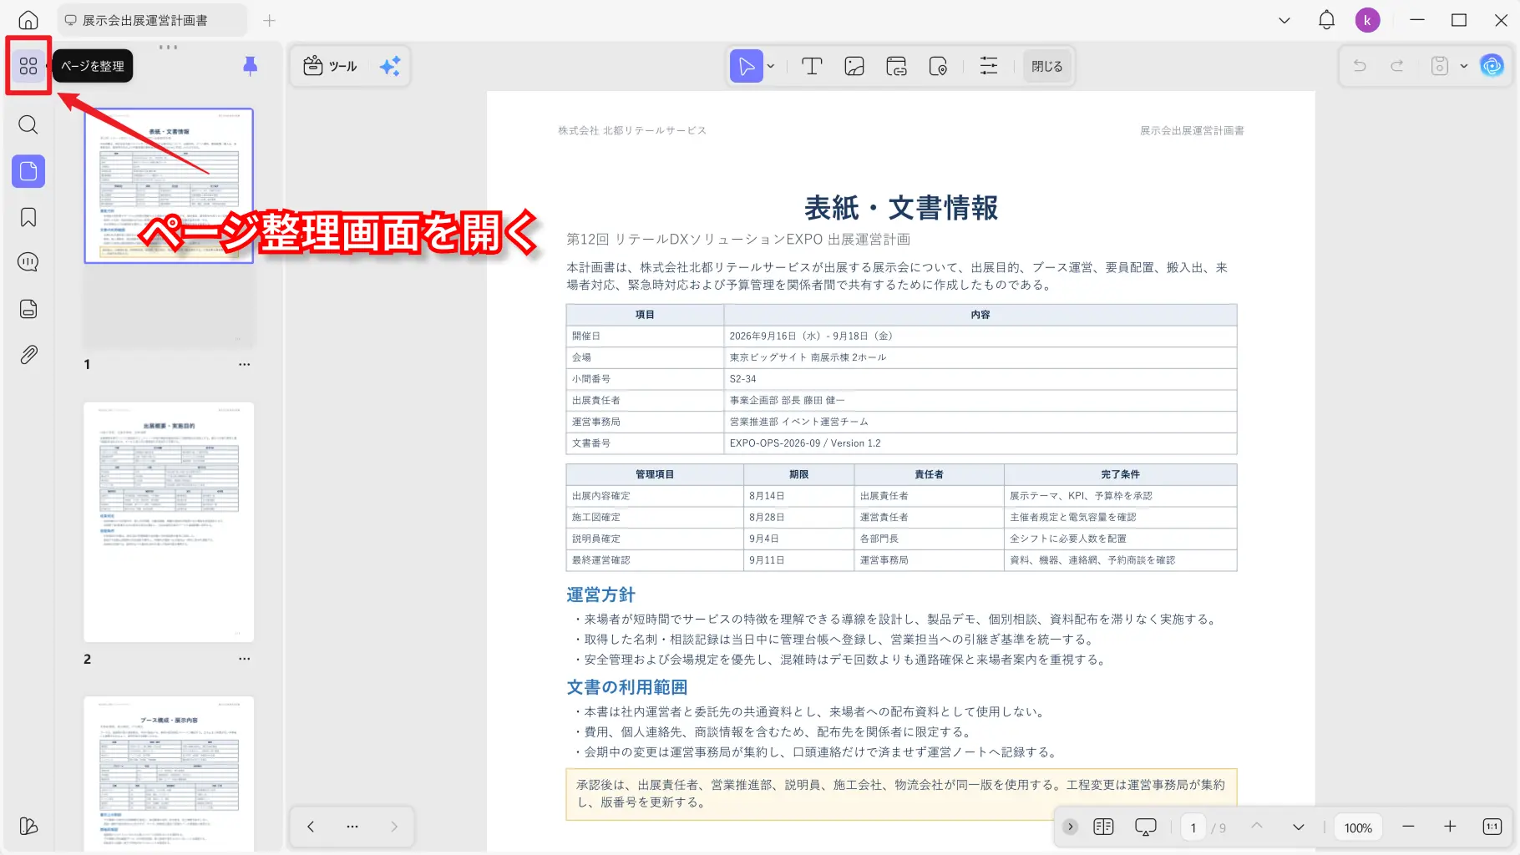
Task: Select page 2 thumbnail
Action: (x=169, y=522)
